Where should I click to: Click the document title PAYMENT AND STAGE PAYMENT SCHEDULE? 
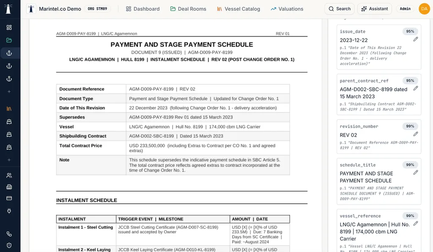[182, 45]
